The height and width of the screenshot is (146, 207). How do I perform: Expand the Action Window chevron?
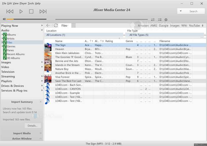(41, 139)
